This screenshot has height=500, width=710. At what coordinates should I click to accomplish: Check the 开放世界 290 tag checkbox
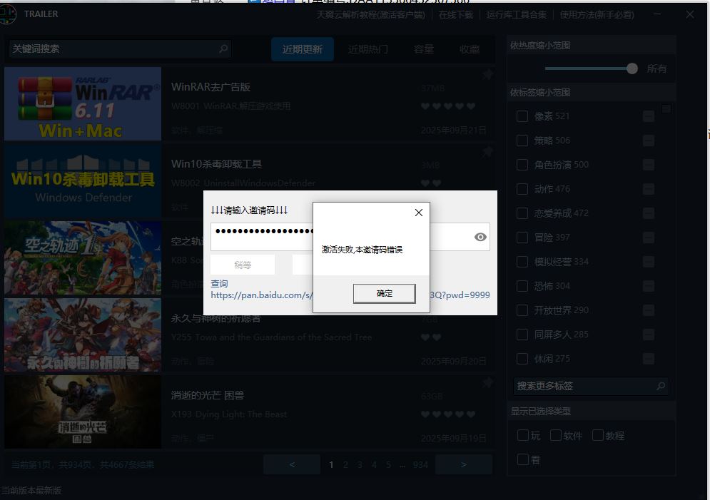coord(522,310)
